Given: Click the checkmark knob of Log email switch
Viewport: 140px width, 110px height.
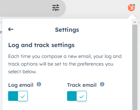Looking at the screenshot, I should pyautogui.click(x=23, y=96).
